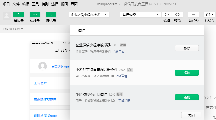Click the 插件 tag next to version 1.0.1
The height and width of the screenshot is (120, 216).
point(123,45)
